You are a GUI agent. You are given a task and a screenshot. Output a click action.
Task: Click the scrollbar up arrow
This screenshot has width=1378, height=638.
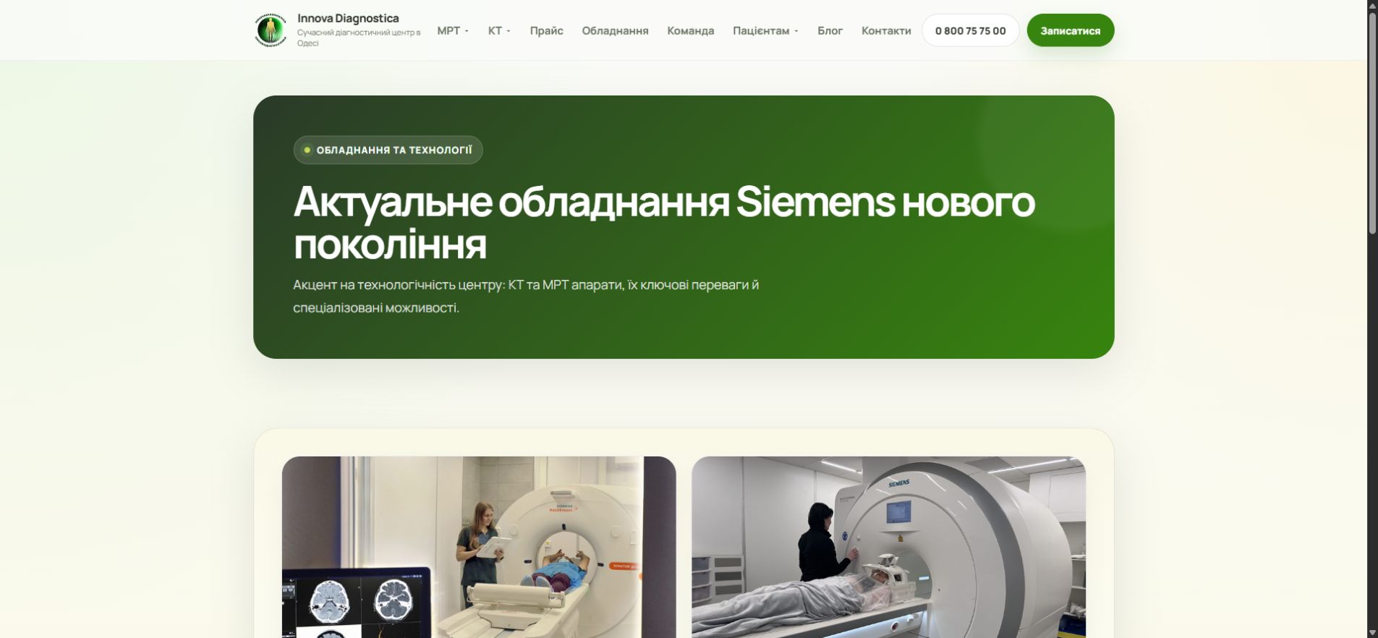tap(1372, 6)
